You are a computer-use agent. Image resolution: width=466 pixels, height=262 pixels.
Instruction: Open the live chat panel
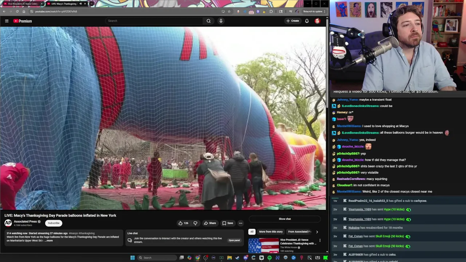point(234,240)
